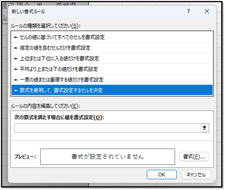
Task: Open the 書式(F)... format settings
Action: (194, 157)
